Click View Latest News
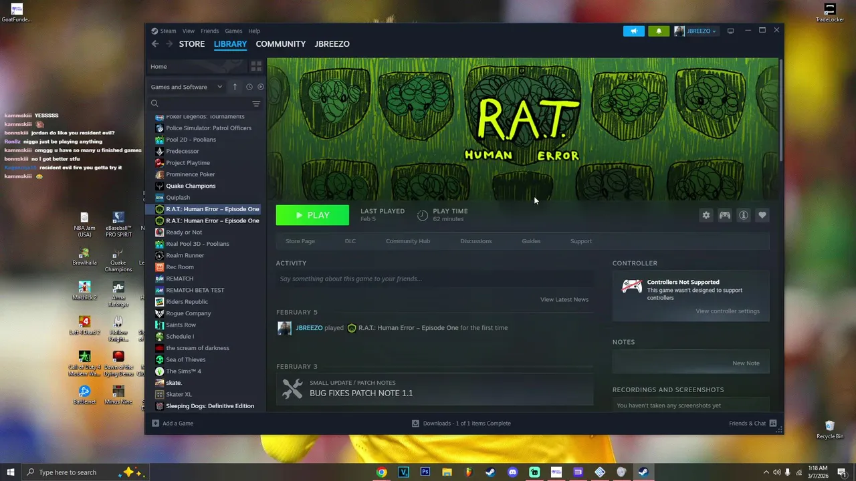This screenshot has height=481, width=856. [564, 299]
